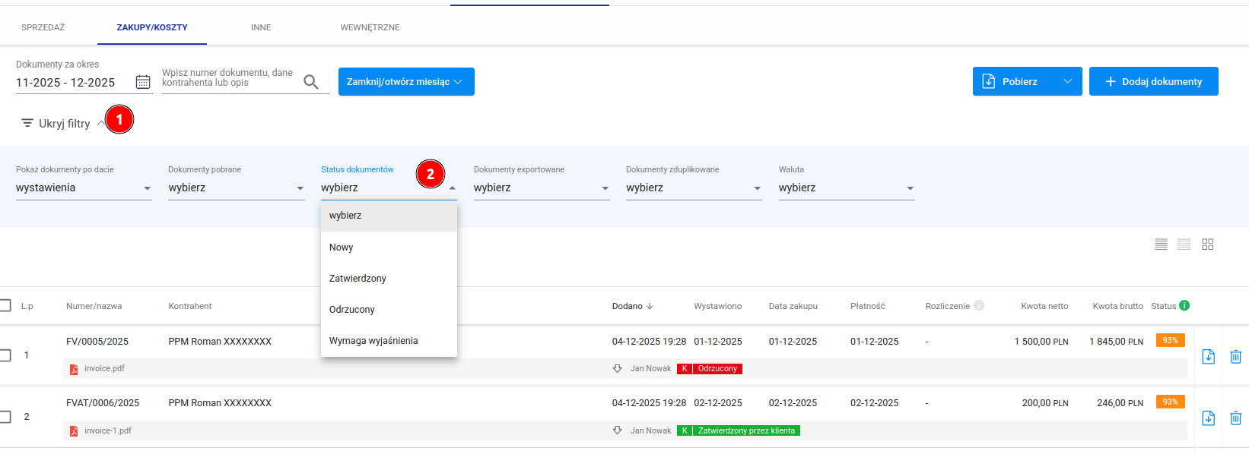Viewport: 1249px width, 454px height.
Task: Click the search magnifier icon
Action: (310, 82)
